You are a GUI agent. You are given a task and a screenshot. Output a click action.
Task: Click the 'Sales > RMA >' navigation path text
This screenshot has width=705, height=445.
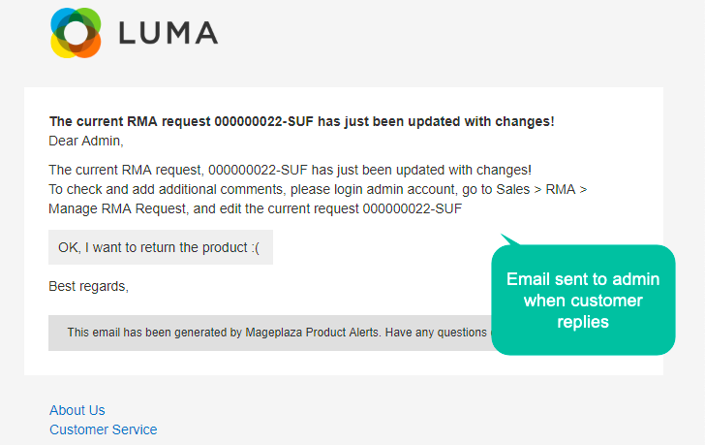point(541,189)
